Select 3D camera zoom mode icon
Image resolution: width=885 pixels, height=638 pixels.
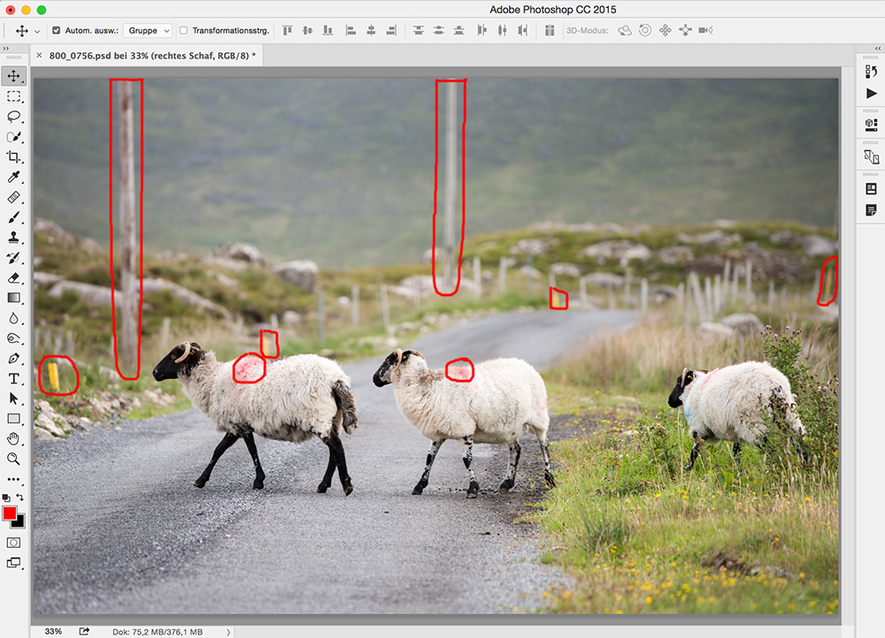click(705, 30)
